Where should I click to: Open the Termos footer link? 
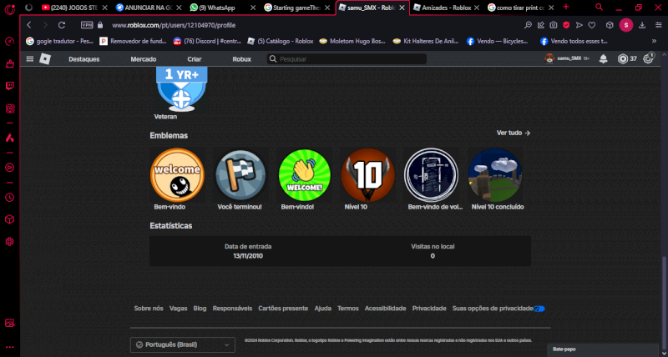point(348,309)
